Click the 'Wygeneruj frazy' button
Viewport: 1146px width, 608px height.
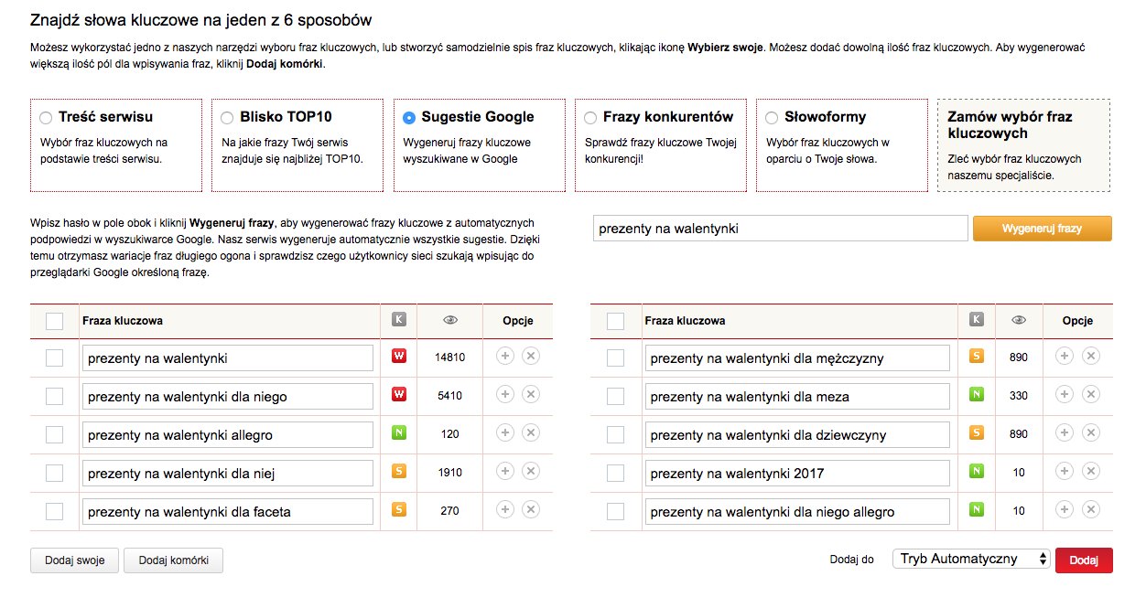click(1042, 229)
